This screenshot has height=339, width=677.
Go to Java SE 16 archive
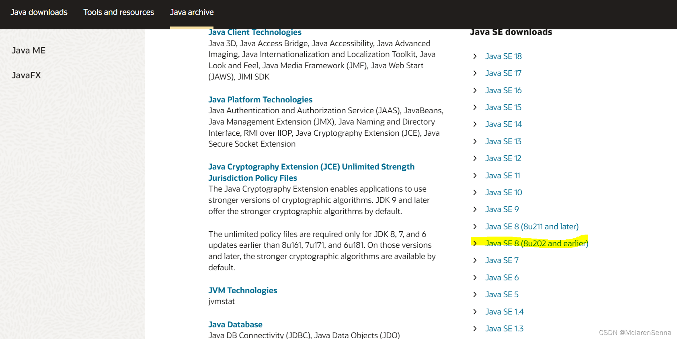pyautogui.click(x=503, y=90)
